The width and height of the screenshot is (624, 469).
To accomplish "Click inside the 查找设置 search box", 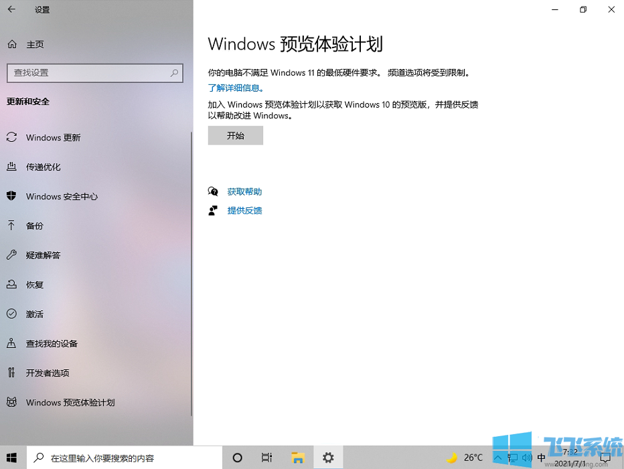I will (x=95, y=73).
